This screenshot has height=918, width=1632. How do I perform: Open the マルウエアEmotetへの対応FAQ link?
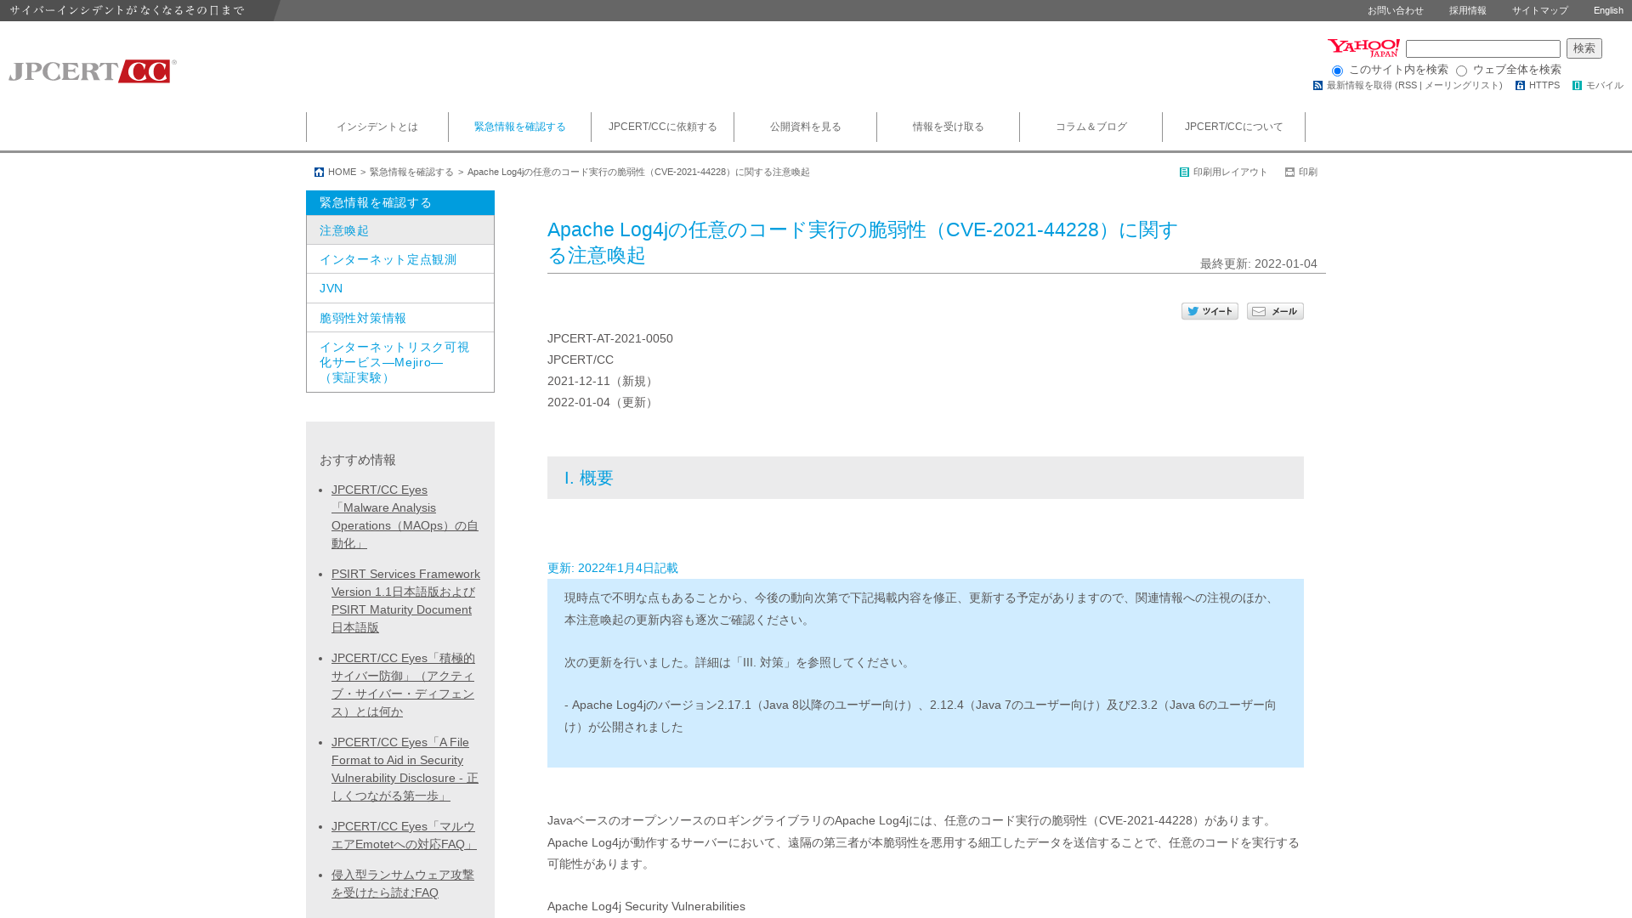coord(404,836)
